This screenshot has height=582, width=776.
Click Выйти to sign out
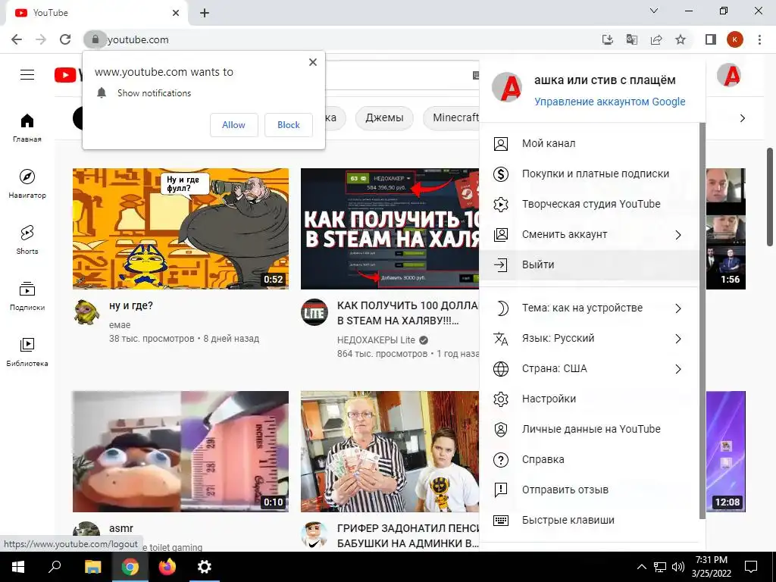point(589,264)
